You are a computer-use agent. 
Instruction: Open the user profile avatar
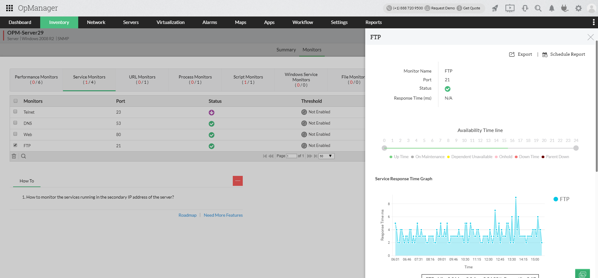pyautogui.click(x=591, y=8)
